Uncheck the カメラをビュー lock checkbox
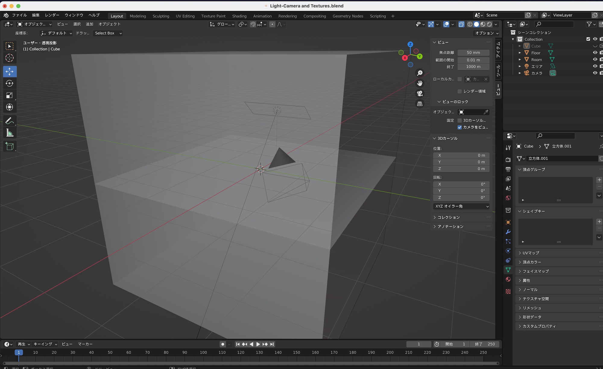The height and width of the screenshot is (369, 603). (459, 127)
